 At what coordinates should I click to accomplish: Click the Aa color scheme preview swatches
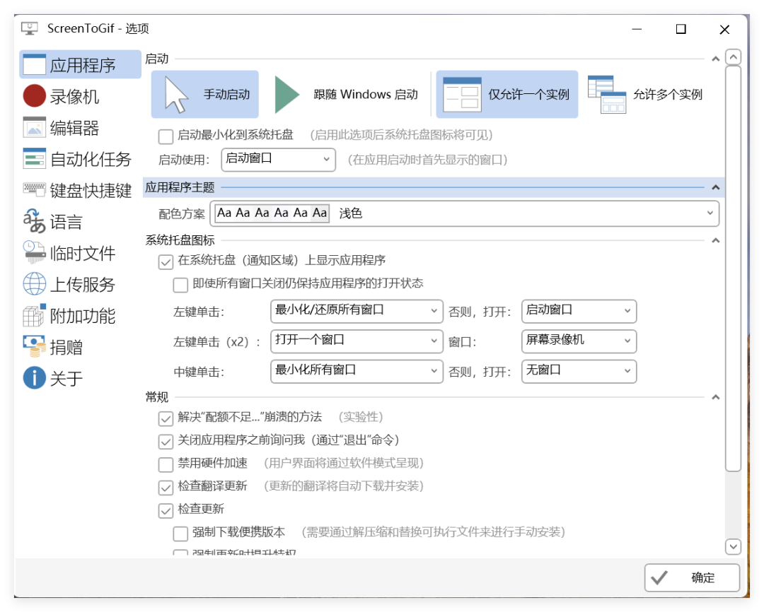click(x=272, y=213)
